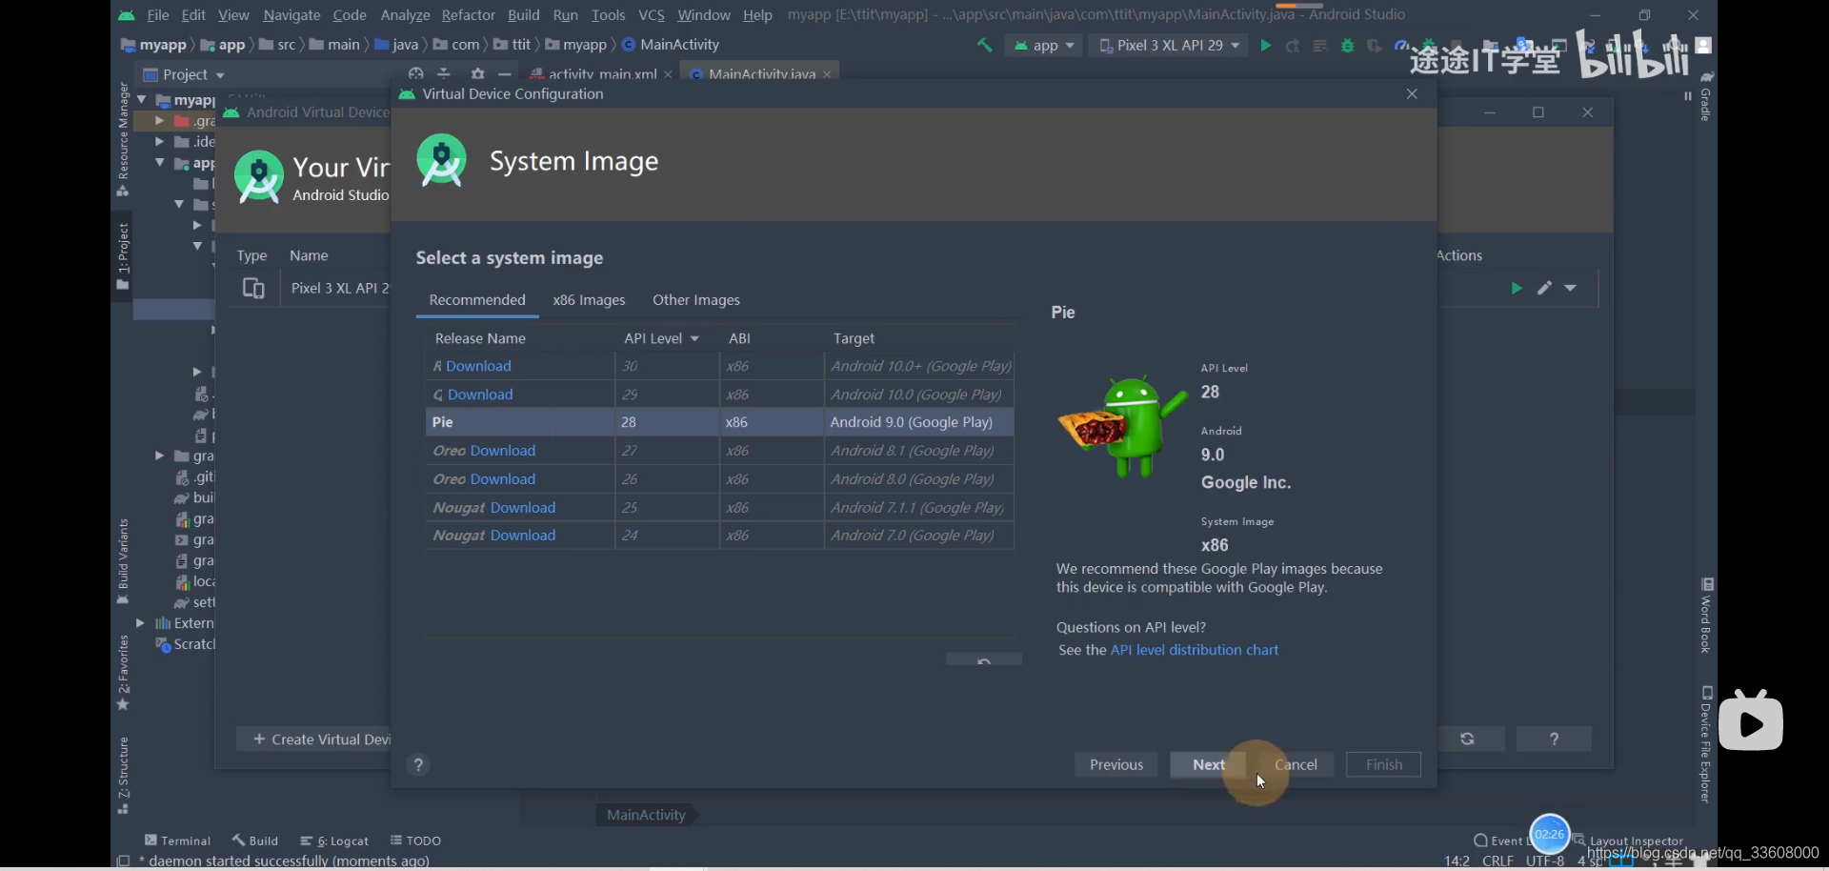Open Device File Explorer side panel
The height and width of the screenshot is (871, 1829).
(x=1706, y=744)
